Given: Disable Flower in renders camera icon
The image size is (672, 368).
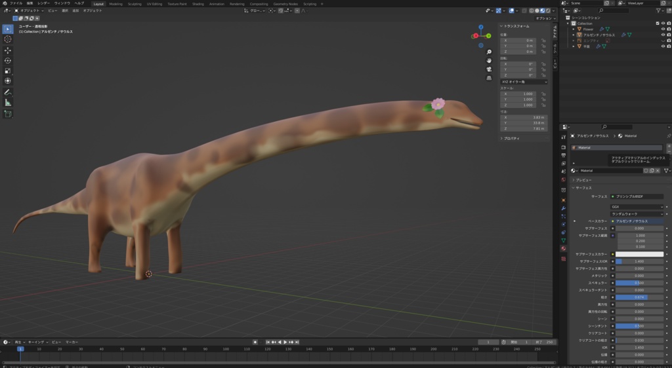Looking at the screenshot, I should [x=669, y=29].
